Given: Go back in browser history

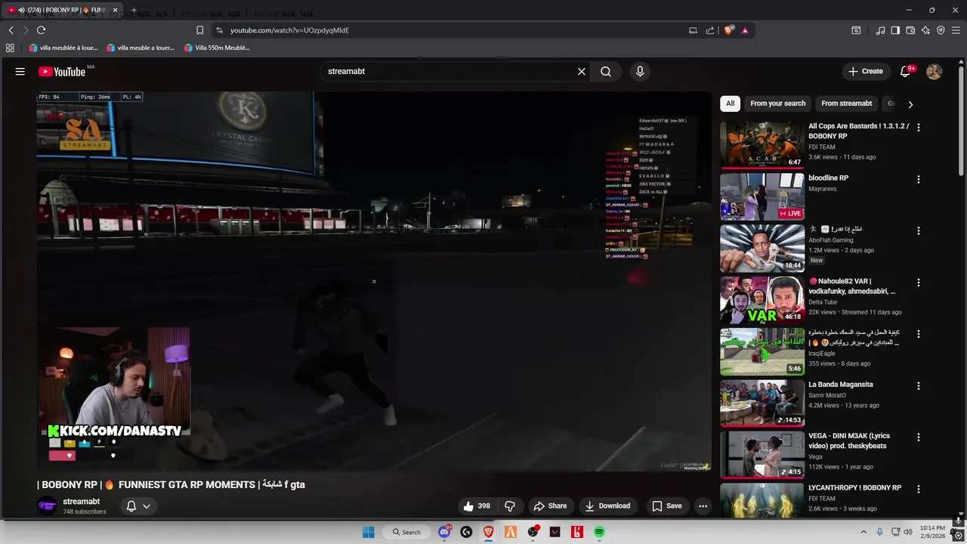Looking at the screenshot, I should pos(11,30).
